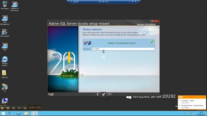
Task: Click the 0:26 / 5:00 recording timer
Action: pyautogui.click(x=35, y=107)
